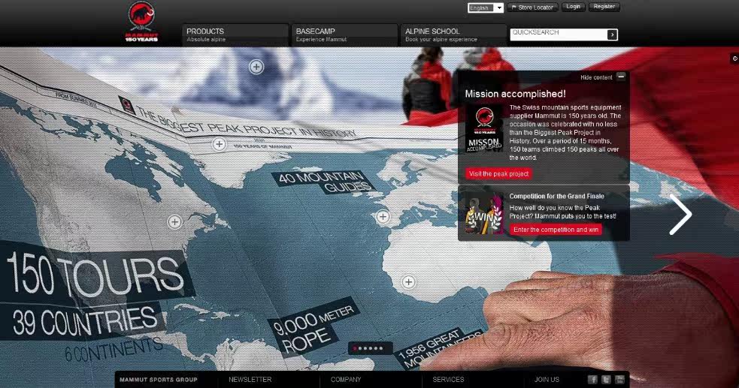Click the 6 CONTINENTS label on the map
This screenshot has height=388, width=739.
tap(113, 350)
